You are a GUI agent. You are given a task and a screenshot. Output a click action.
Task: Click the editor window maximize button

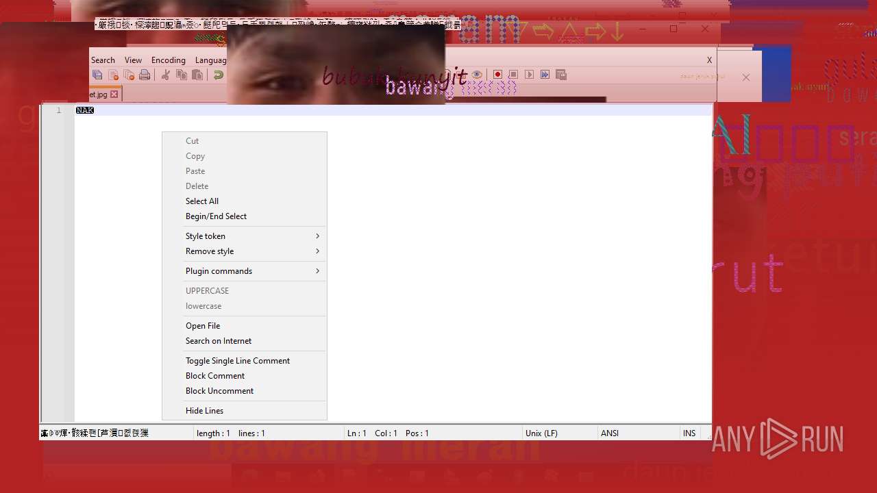click(674, 29)
